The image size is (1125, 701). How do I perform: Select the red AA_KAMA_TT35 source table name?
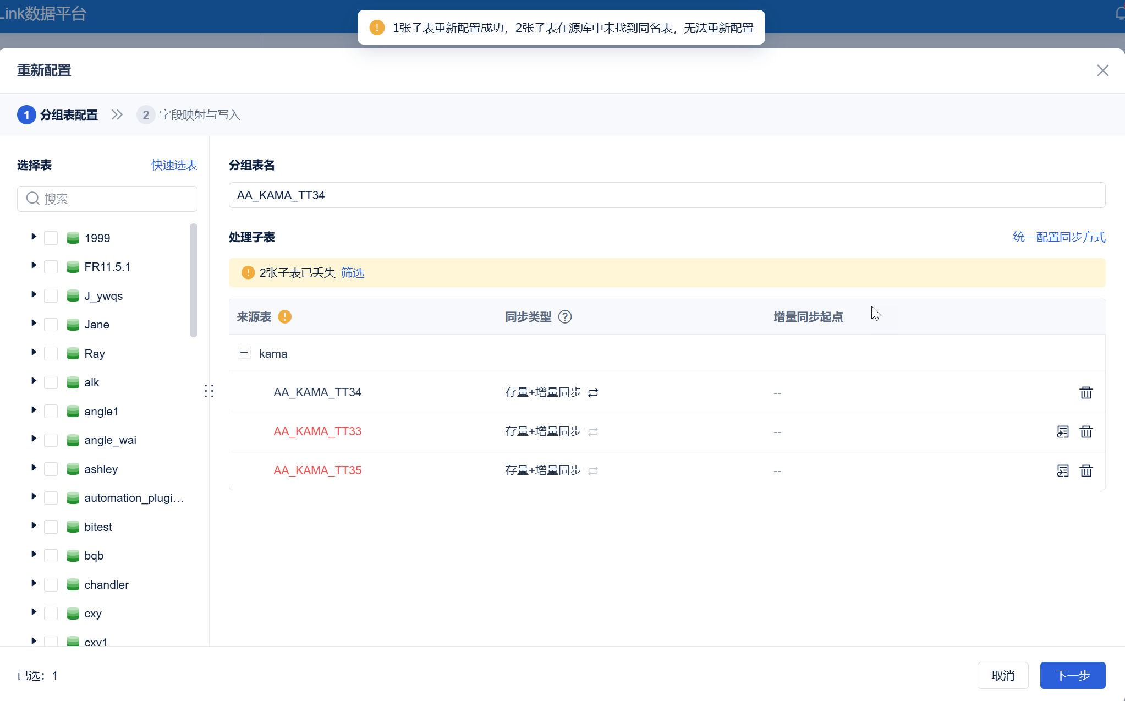317,470
